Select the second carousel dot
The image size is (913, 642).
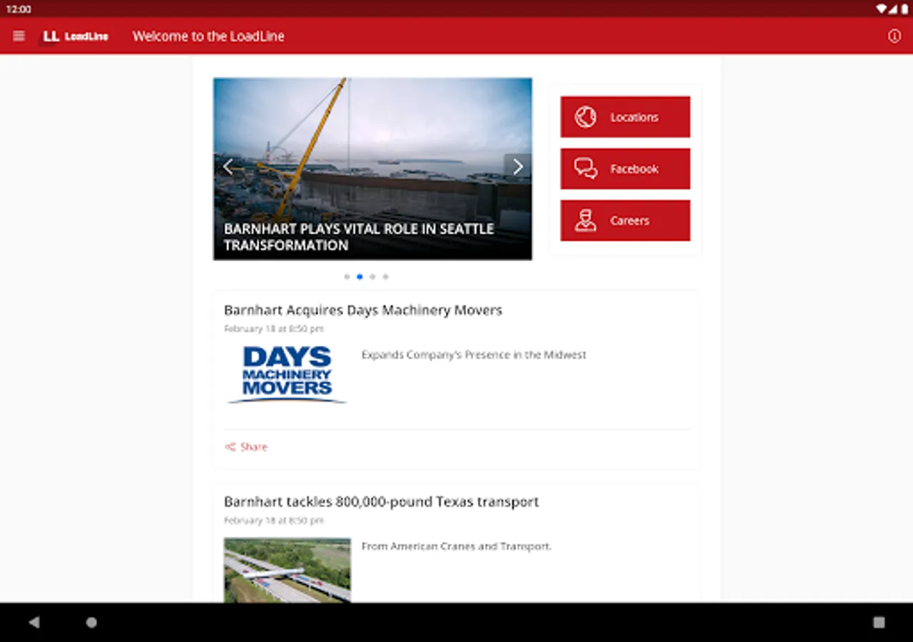coord(359,277)
